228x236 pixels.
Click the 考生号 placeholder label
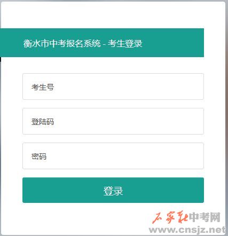(x=43, y=87)
